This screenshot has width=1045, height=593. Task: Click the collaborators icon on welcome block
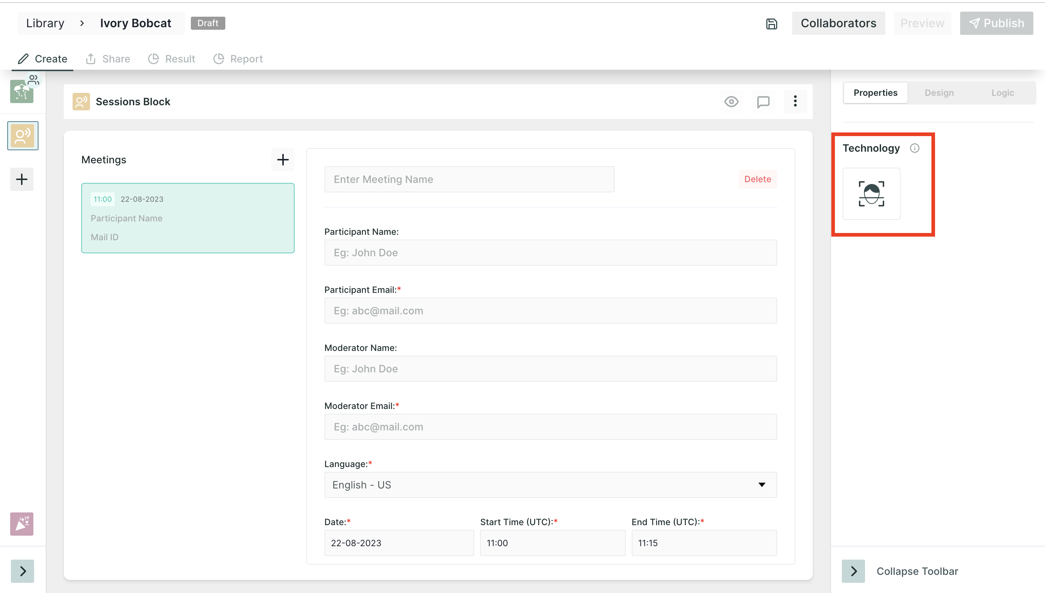click(x=33, y=80)
